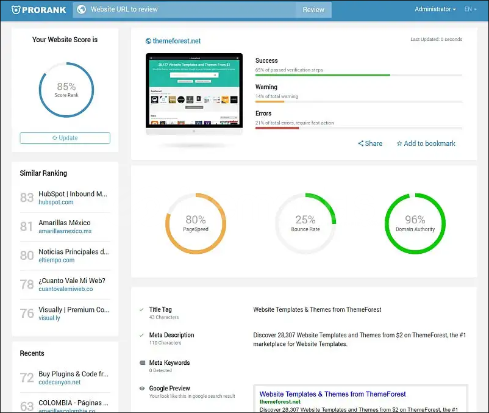This screenshot has width=489, height=413.
Task: Open the Administrator dropdown menu
Action: tap(435, 9)
